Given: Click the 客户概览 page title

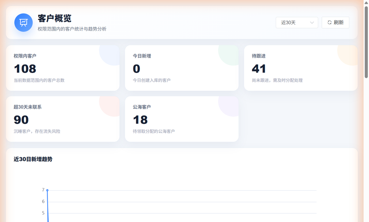Looking at the screenshot, I should click(54, 18).
